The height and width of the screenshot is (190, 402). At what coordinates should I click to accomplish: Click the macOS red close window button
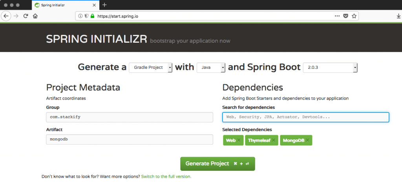(x=5, y=5)
